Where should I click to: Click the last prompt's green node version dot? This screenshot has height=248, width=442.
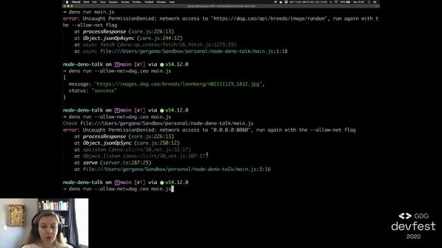click(162, 183)
